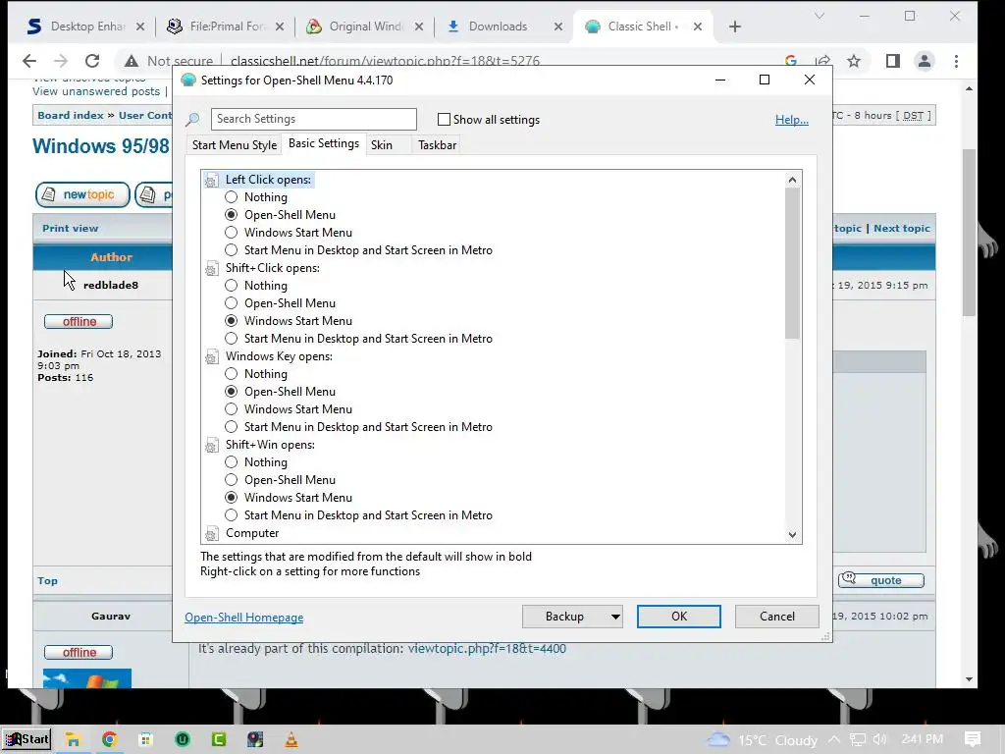
Task: Select Start Menu in Desktop under Shift+Win opens
Action: [x=231, y=515]
